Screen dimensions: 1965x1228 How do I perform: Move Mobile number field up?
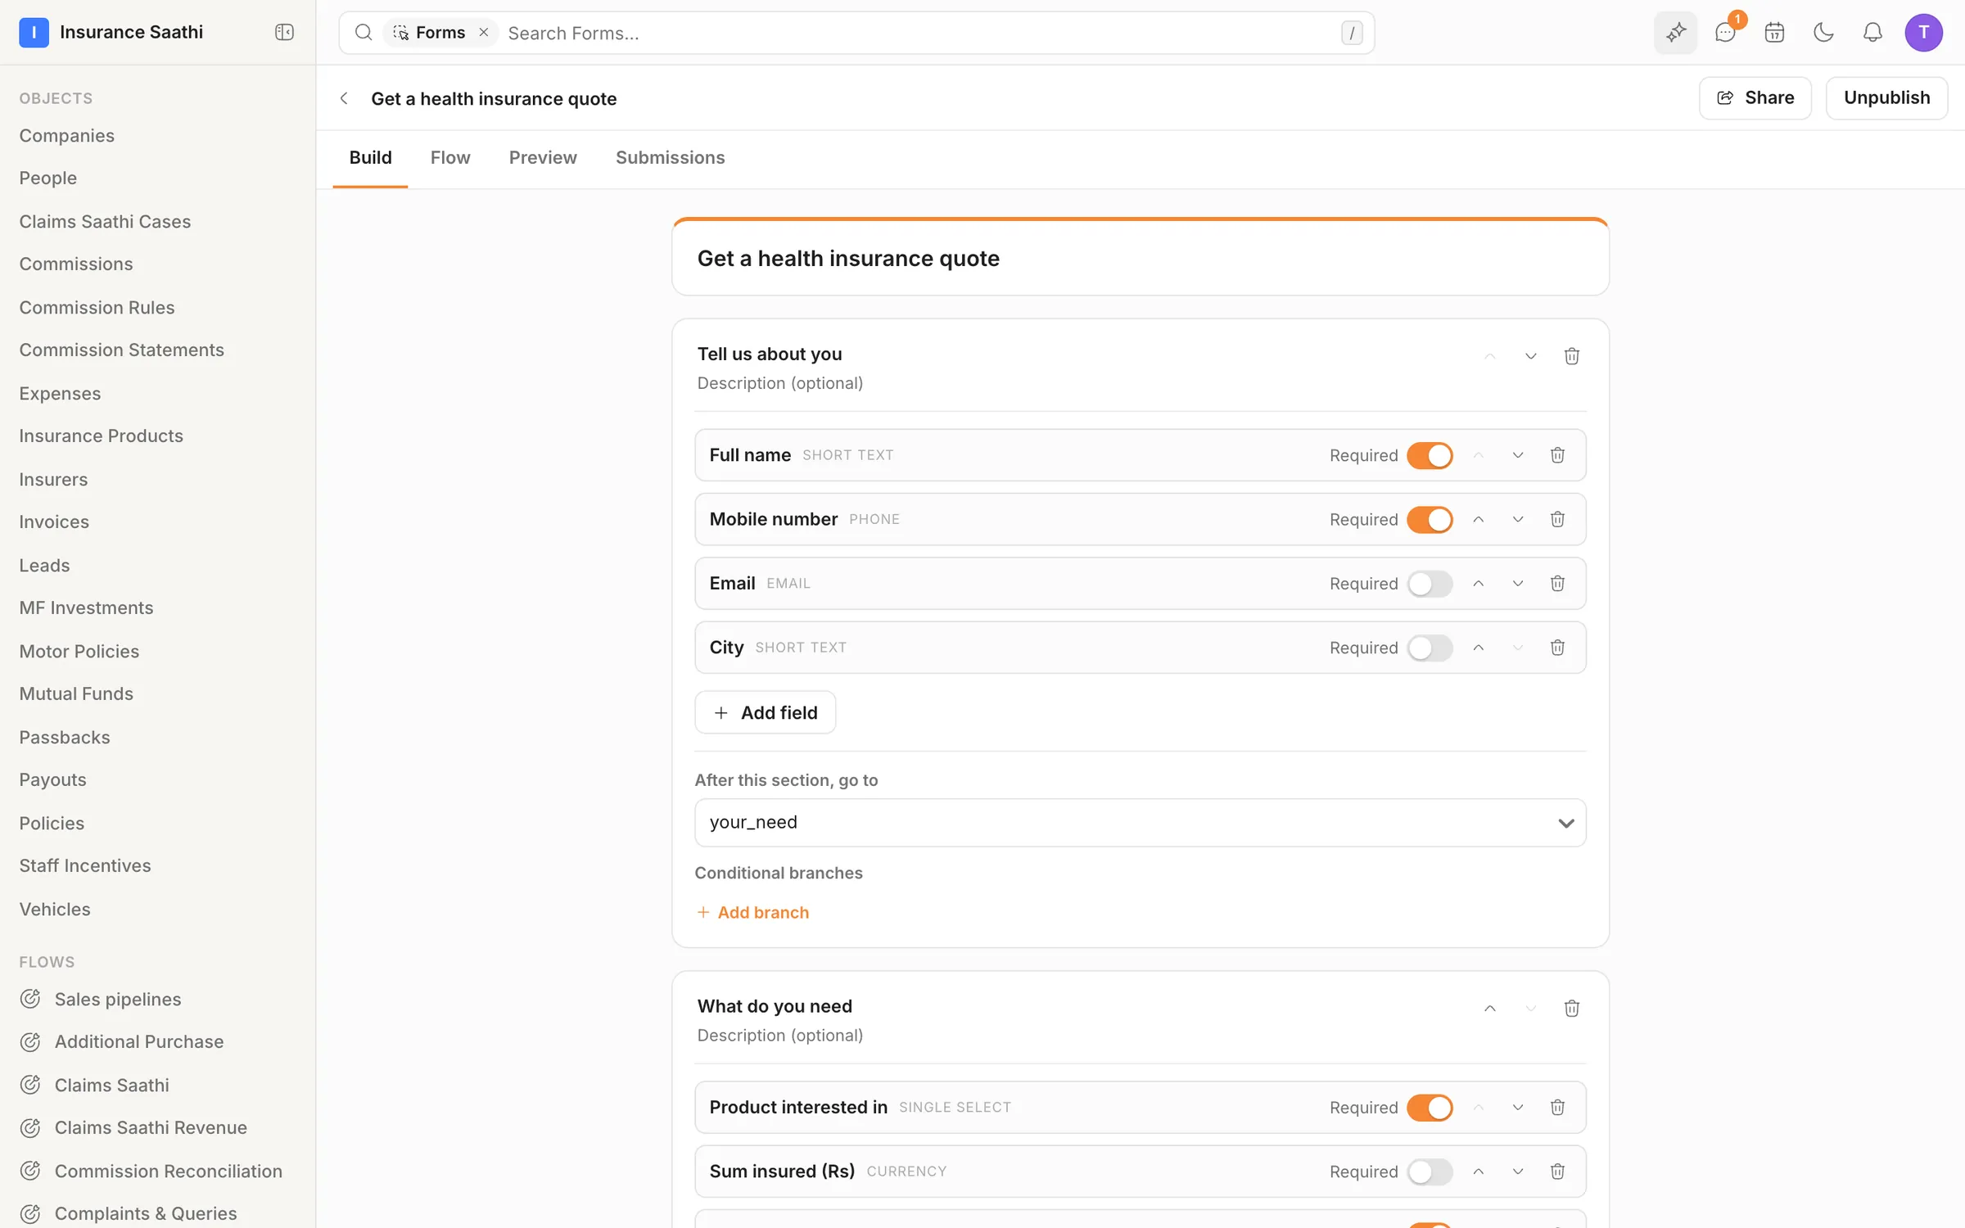pos(1478,519)
